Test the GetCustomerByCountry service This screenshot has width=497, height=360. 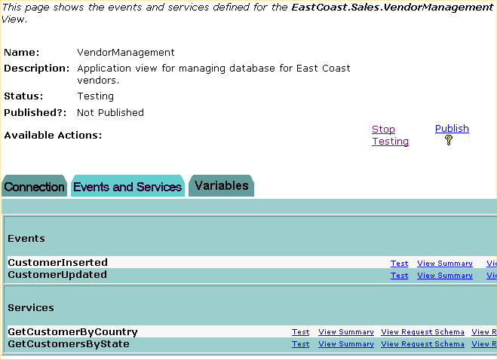pos(300,332)
